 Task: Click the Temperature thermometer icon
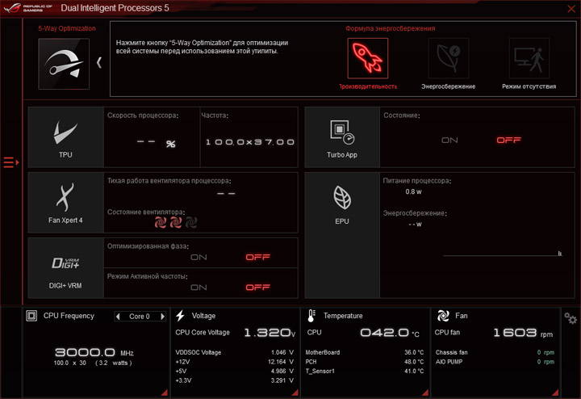click(311, 316)
